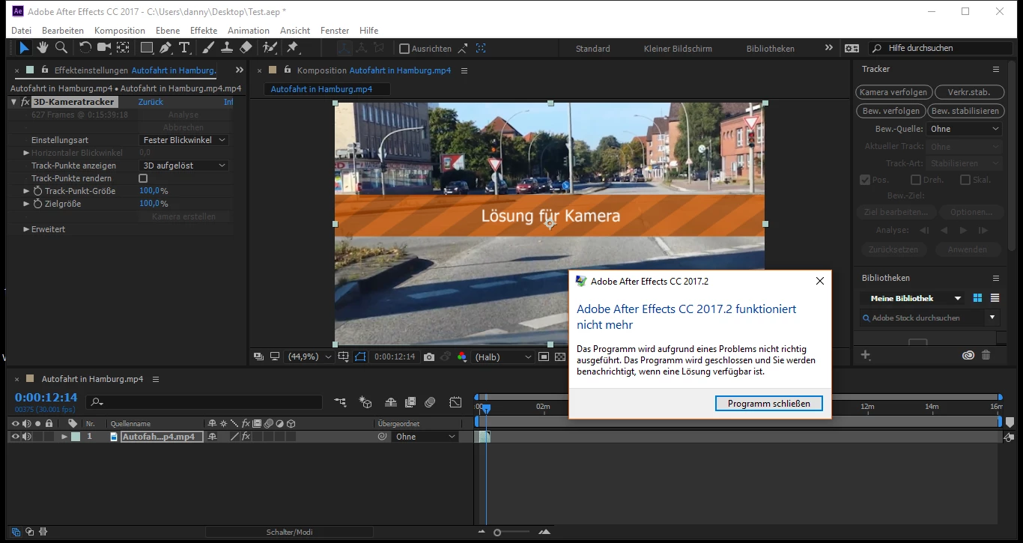Enable the Ausrichten checkbox
1023x543 pixels.
pyautogui.click(x=404, y=49)
